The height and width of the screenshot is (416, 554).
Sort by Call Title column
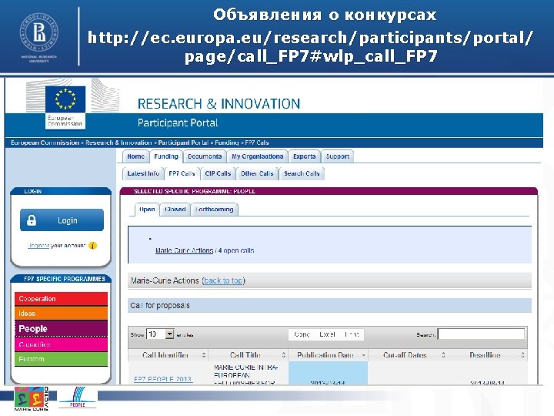tap(249, 355)
